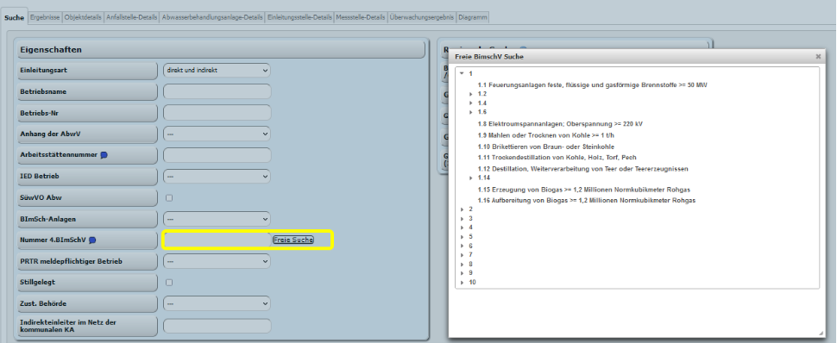Open help bubble next to Arbeitsstättennummer

click(x=104, y=155)
